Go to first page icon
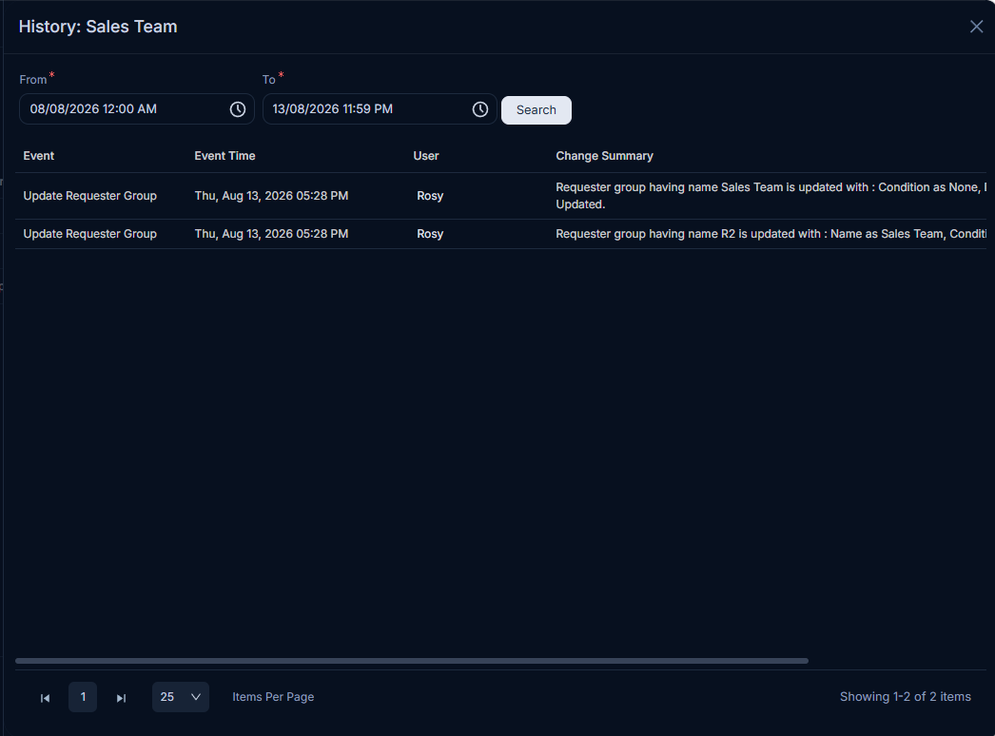The height and width of the screenshot is (736, 995). 45,698
